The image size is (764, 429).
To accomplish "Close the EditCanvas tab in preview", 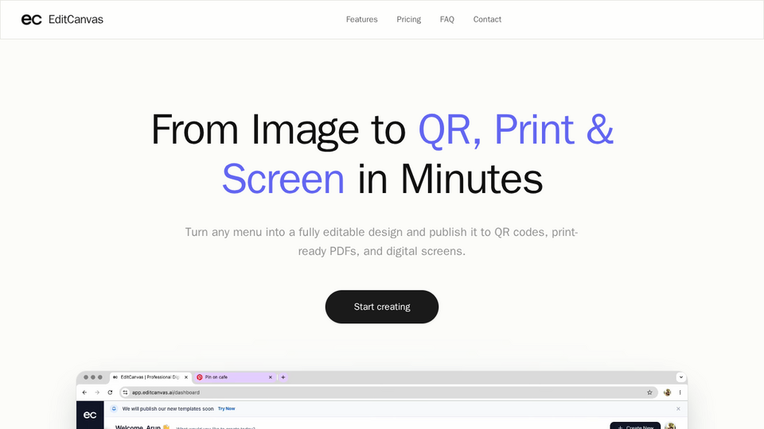I will pyautogui.click(x=185, y=377).
